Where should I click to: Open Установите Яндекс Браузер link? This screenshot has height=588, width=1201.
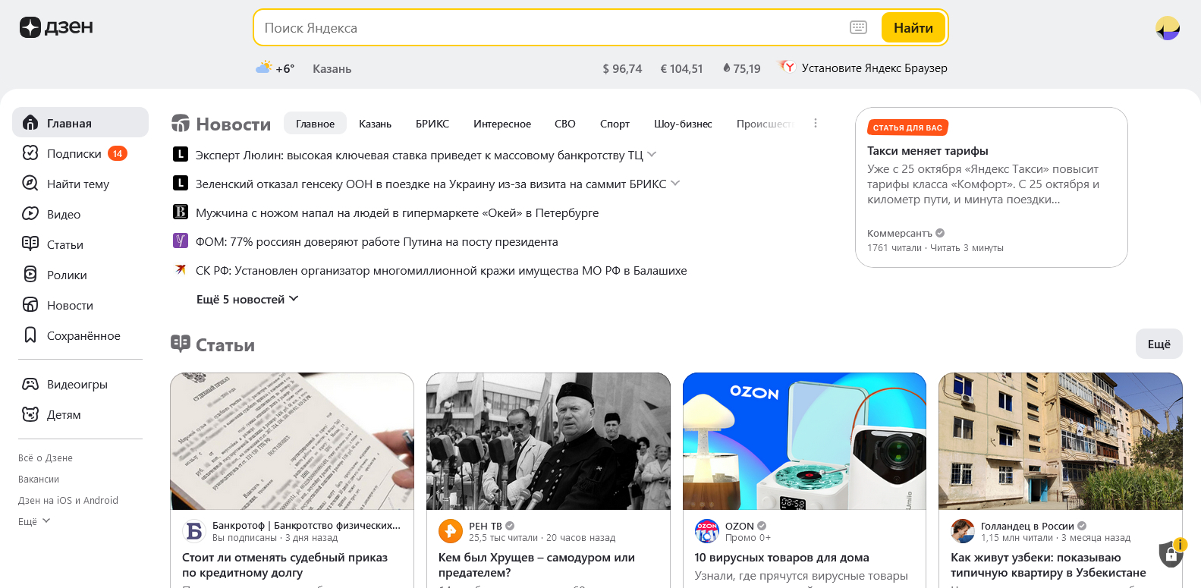pos(875,68)
